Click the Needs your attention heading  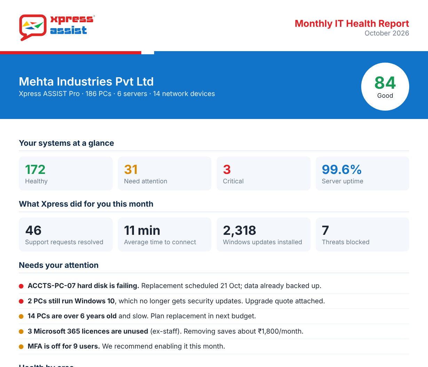[x=58, y=265]
